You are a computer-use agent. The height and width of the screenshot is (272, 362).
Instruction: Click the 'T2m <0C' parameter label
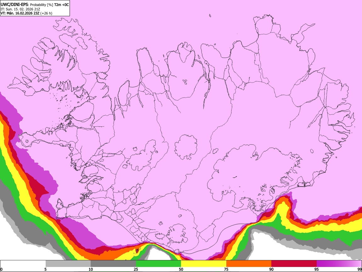(x=61, y=5)
